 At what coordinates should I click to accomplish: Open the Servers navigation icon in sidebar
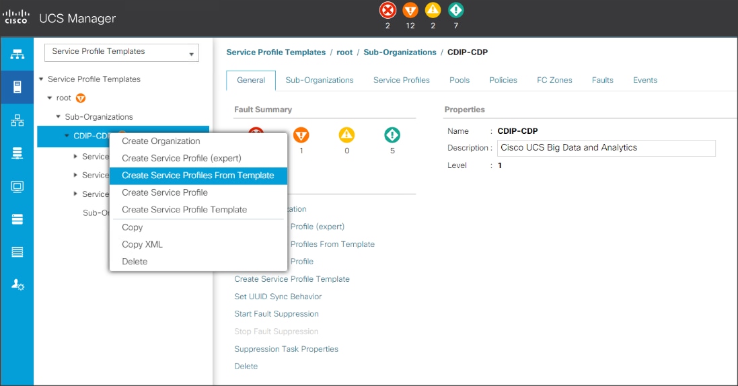(x=17, y=87)
